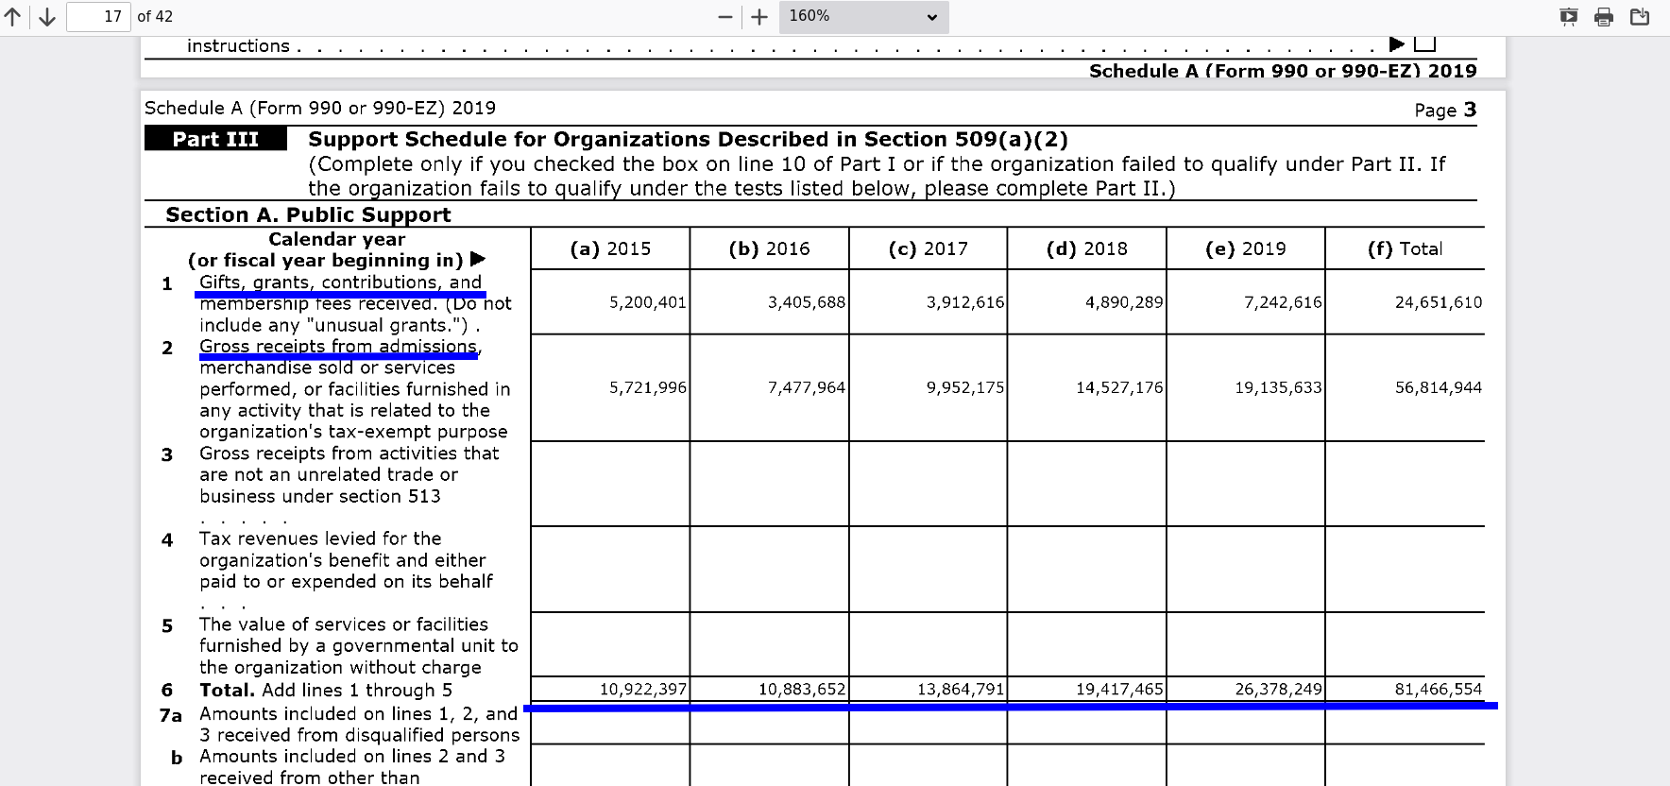Click Section A. Public Support heading
Image resolution: width=1670 pixels, height=786 pixels.
click(308, 214)
